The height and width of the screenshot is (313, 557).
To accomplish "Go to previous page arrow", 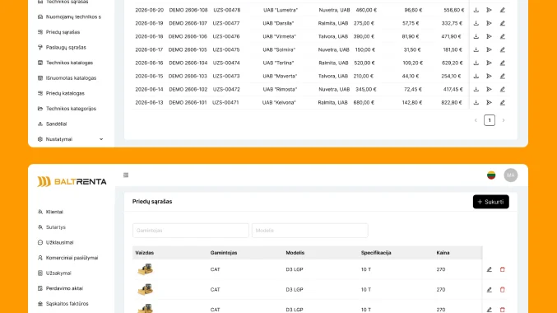I will coord(476,120).
